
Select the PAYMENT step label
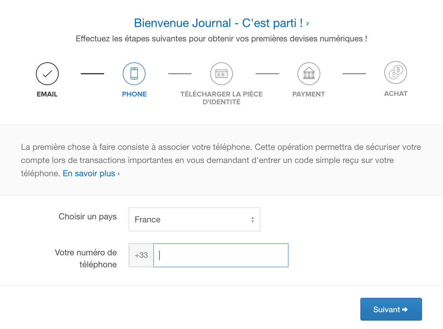click(309, 94)
